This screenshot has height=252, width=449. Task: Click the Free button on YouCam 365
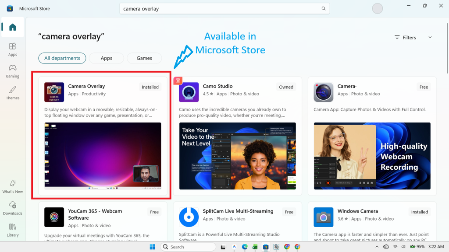[154, 212]
